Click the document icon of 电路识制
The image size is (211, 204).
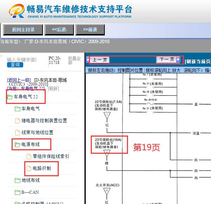point(29,169)
